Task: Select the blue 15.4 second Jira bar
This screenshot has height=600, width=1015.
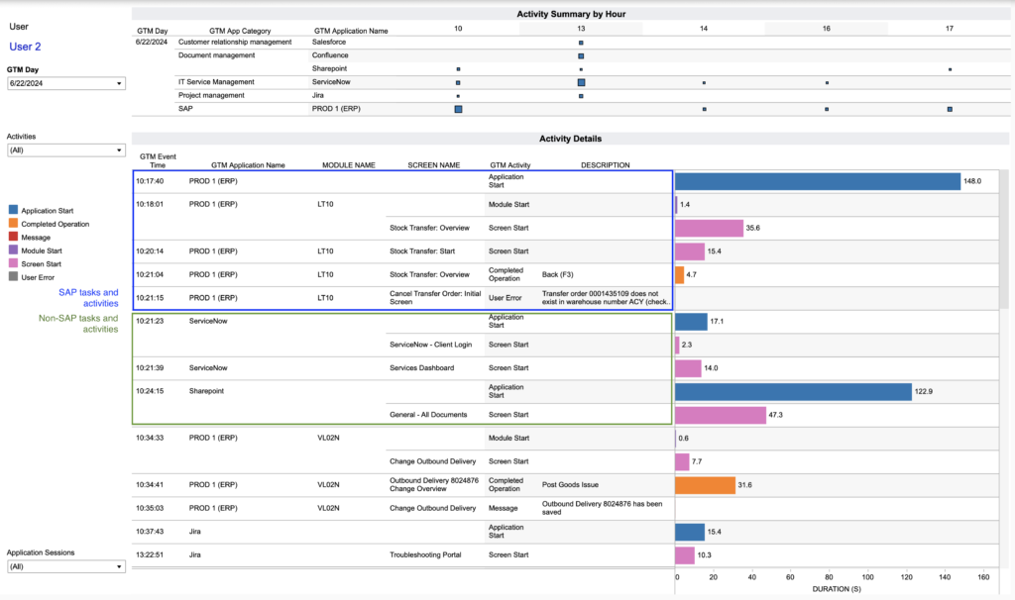Action: 690,532
